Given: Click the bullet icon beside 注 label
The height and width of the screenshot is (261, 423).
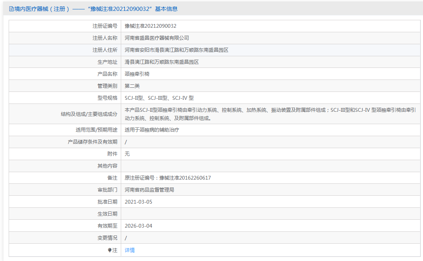Looking at the screenshot, I should [x=110, y=250].
